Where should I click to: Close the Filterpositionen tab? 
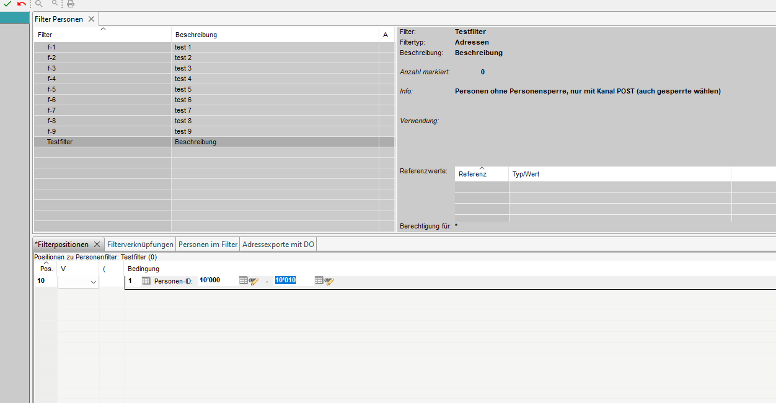(97, 245)
